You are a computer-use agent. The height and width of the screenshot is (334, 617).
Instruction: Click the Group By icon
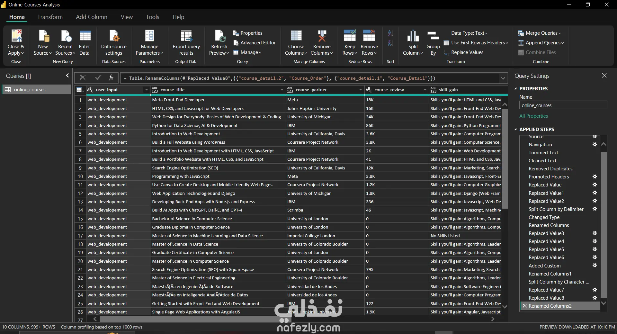tap(433, 36)
